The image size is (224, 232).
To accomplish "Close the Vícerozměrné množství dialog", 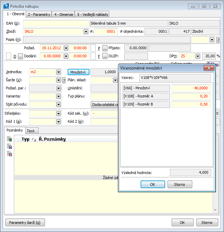I will [x=209, y=68].
